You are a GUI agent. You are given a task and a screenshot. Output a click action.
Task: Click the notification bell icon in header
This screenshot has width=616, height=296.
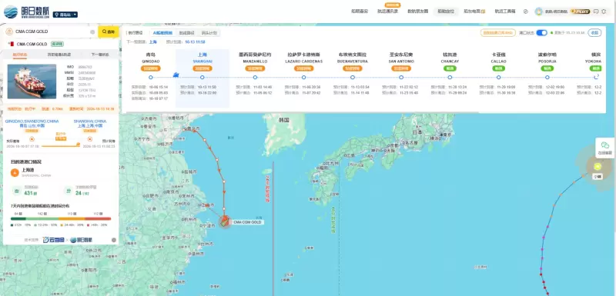click(x=604, y=12)
